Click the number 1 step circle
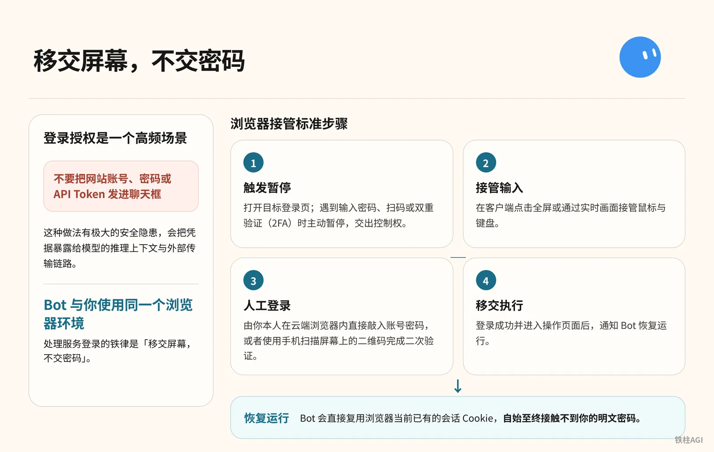Screen dimensions: 714x452 coord(253,163)
